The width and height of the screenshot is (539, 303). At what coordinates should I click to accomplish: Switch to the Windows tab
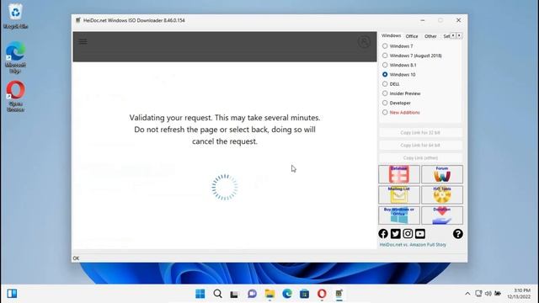tap(391, 35)
